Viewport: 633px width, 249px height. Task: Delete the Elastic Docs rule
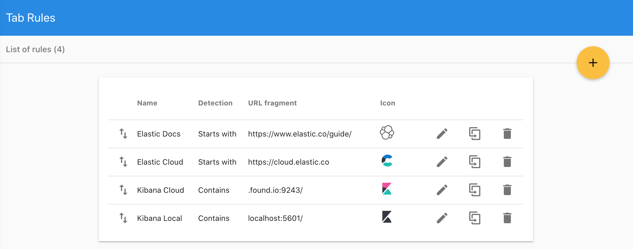[x=507, y=134]
